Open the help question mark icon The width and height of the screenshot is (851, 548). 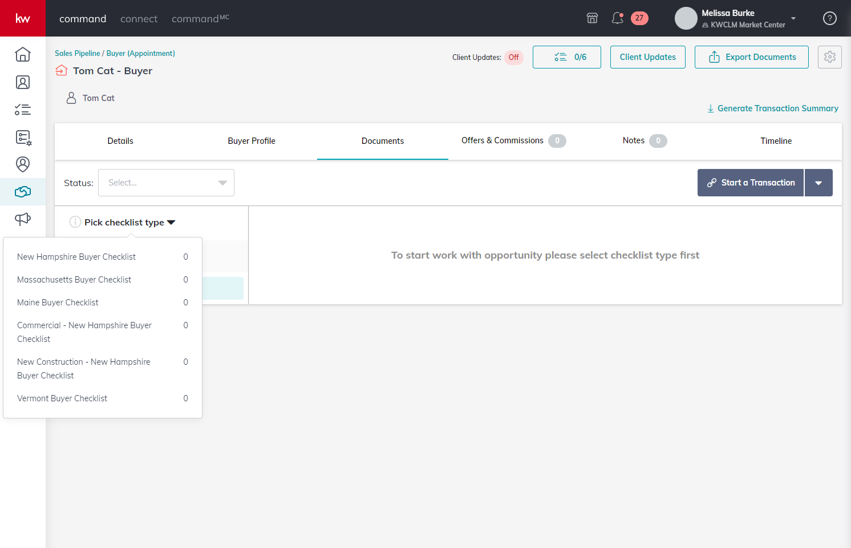830,18
